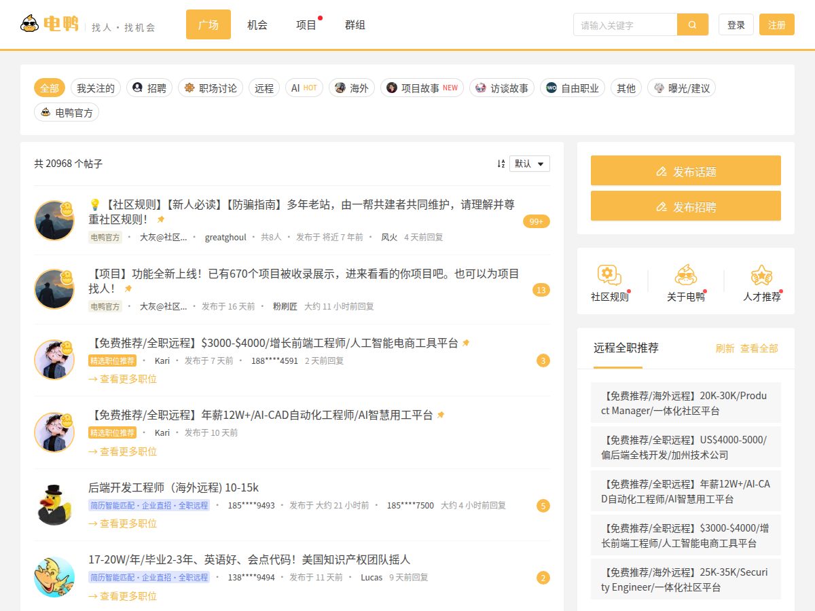815x611 pixels.
Task: Select the 职场讨论 category tag
Action: pos(211,88)
